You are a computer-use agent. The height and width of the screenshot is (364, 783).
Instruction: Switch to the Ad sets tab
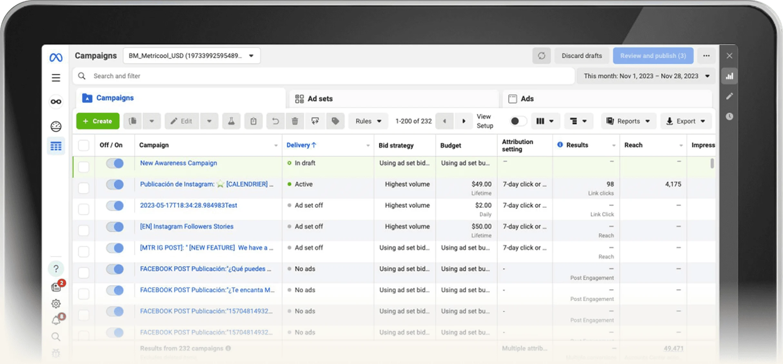393,98
